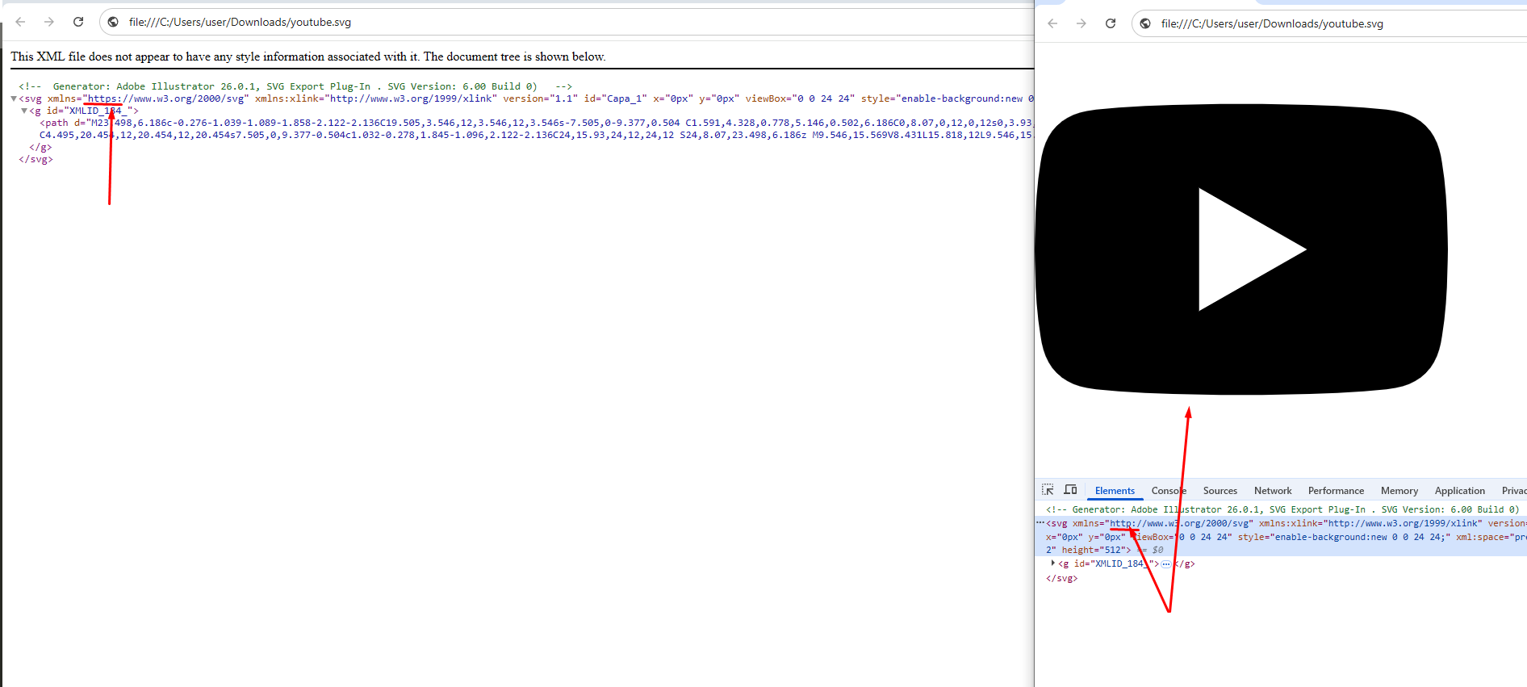1527x687 pixels.
Task: Reload the page in right browser window
Action: 1111,23
